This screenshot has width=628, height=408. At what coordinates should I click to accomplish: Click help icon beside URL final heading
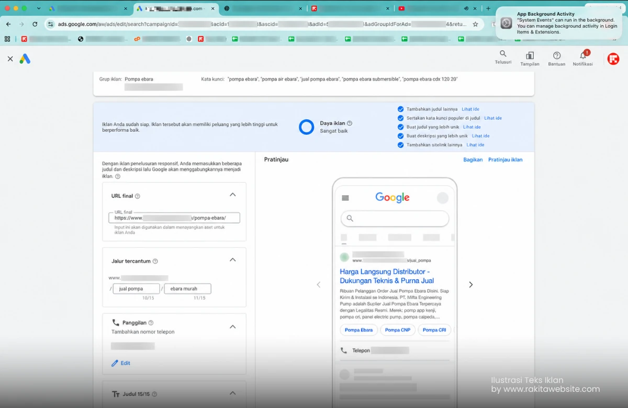138,196
